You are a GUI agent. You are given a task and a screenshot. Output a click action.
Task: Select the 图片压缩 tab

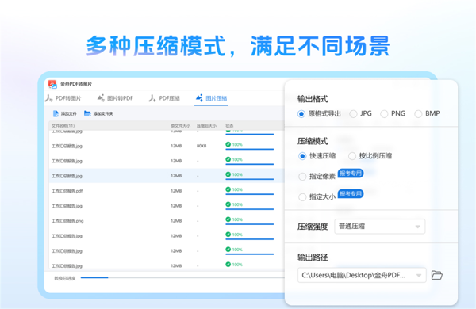[x=212, y=98]
